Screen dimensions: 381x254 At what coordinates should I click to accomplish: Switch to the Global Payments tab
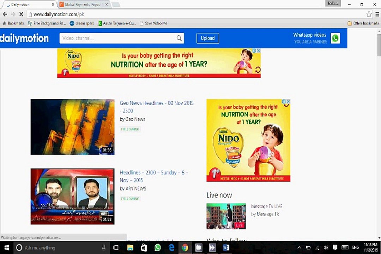click(x=84, y=4)
